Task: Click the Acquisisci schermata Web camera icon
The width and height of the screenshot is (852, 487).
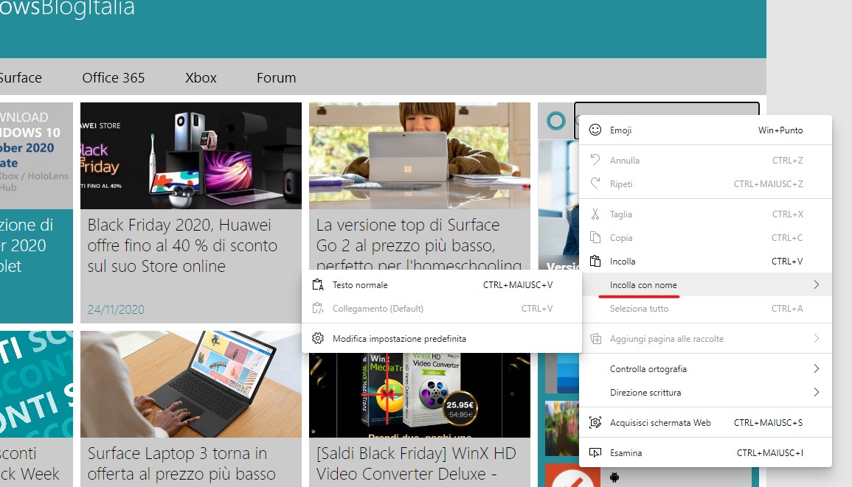Action: [595, 422]
